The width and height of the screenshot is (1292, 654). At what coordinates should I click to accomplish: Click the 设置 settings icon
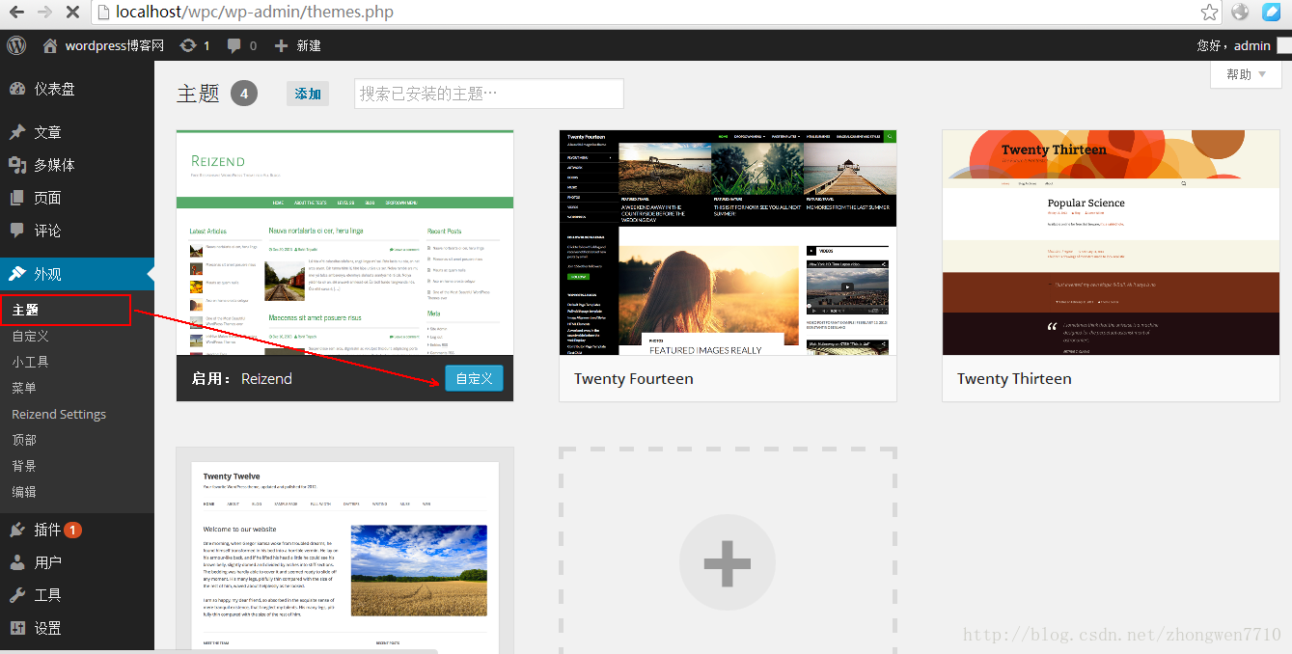[x=17, y=628]
